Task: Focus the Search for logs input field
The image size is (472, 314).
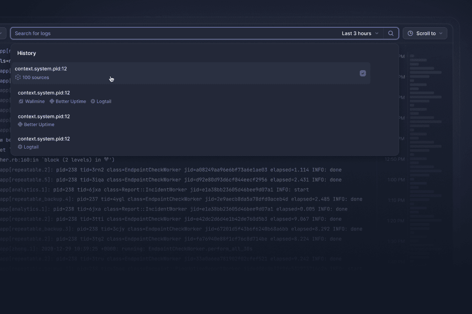Action: 173,33
